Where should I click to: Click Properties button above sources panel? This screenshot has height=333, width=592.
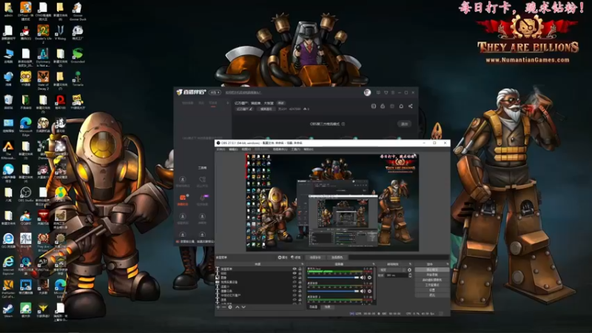click(x=283, y=258)
